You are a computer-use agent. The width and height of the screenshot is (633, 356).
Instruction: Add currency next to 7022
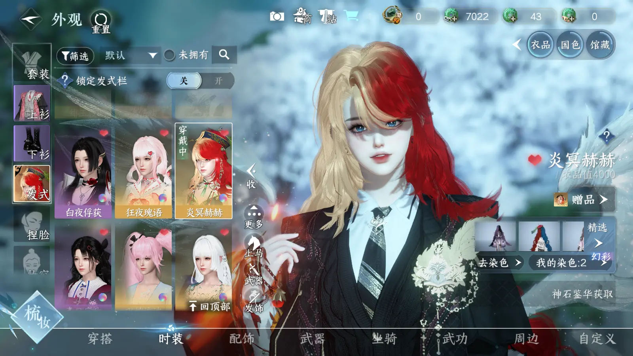point(451,16)
